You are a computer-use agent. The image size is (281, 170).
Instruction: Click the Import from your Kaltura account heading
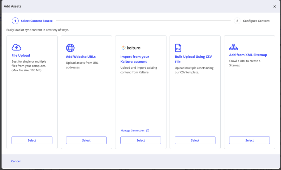tap(135, 59)
